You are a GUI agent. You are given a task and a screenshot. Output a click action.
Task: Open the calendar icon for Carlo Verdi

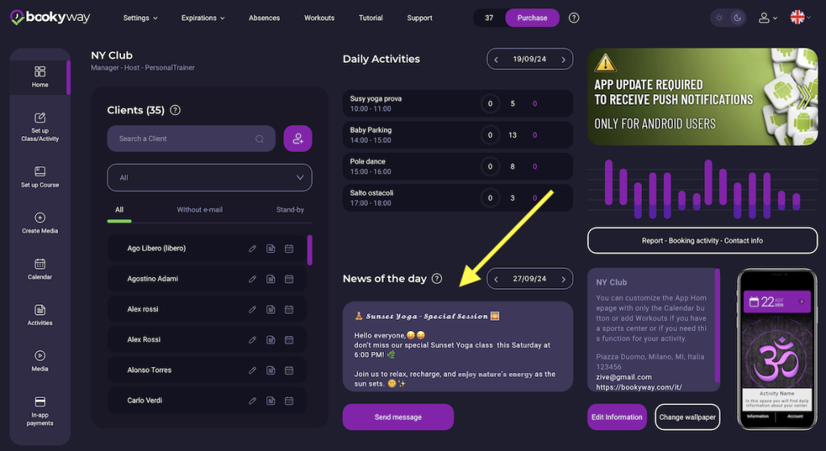tap(290, 400)
